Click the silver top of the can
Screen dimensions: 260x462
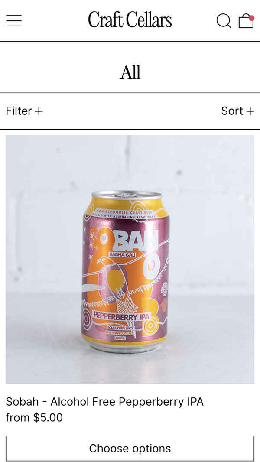[x=127, y=195]
